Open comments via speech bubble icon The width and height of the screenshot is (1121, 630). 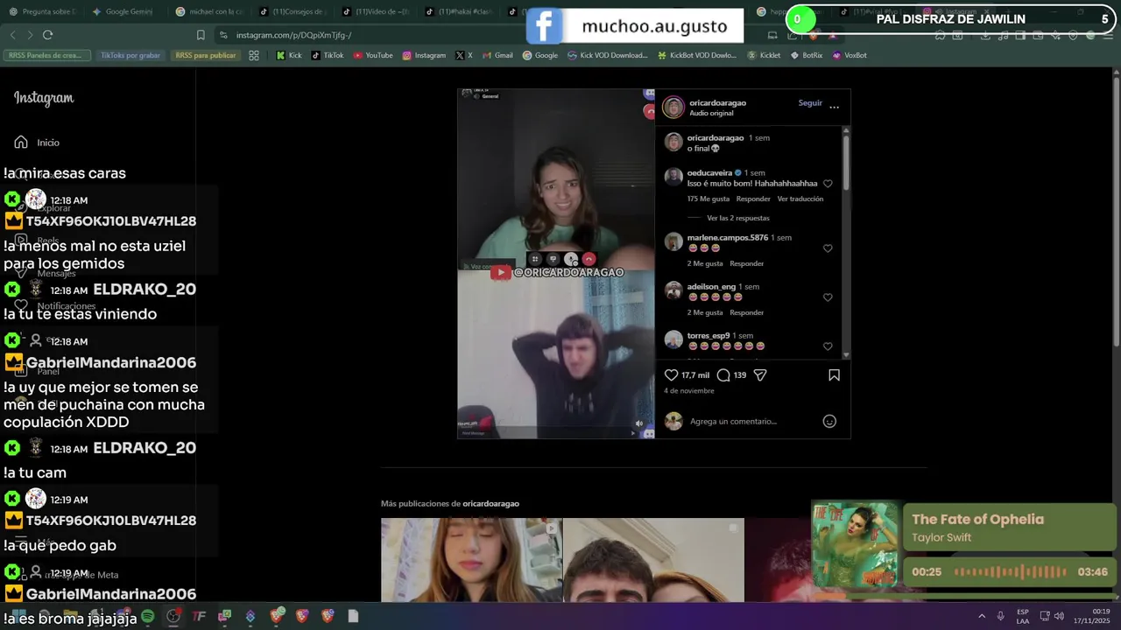[x=723, y=375]
